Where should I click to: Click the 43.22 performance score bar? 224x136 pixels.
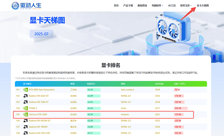click(94, 90)
